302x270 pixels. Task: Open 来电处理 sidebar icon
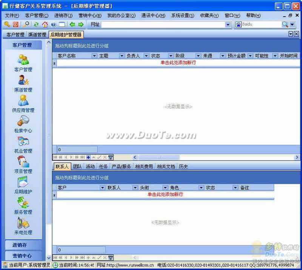click(23, 223)
